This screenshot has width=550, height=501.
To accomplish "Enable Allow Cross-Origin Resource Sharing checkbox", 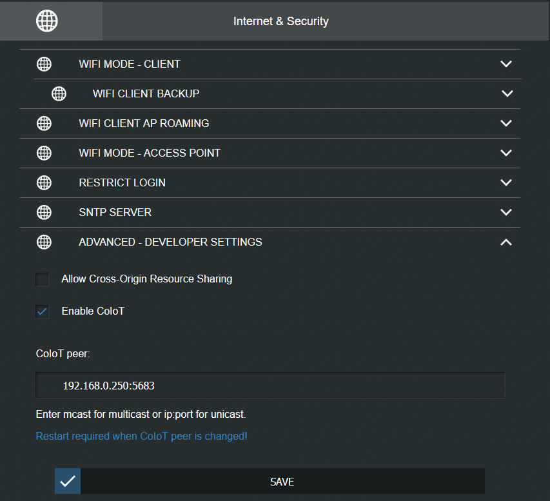I will (43, 279).
